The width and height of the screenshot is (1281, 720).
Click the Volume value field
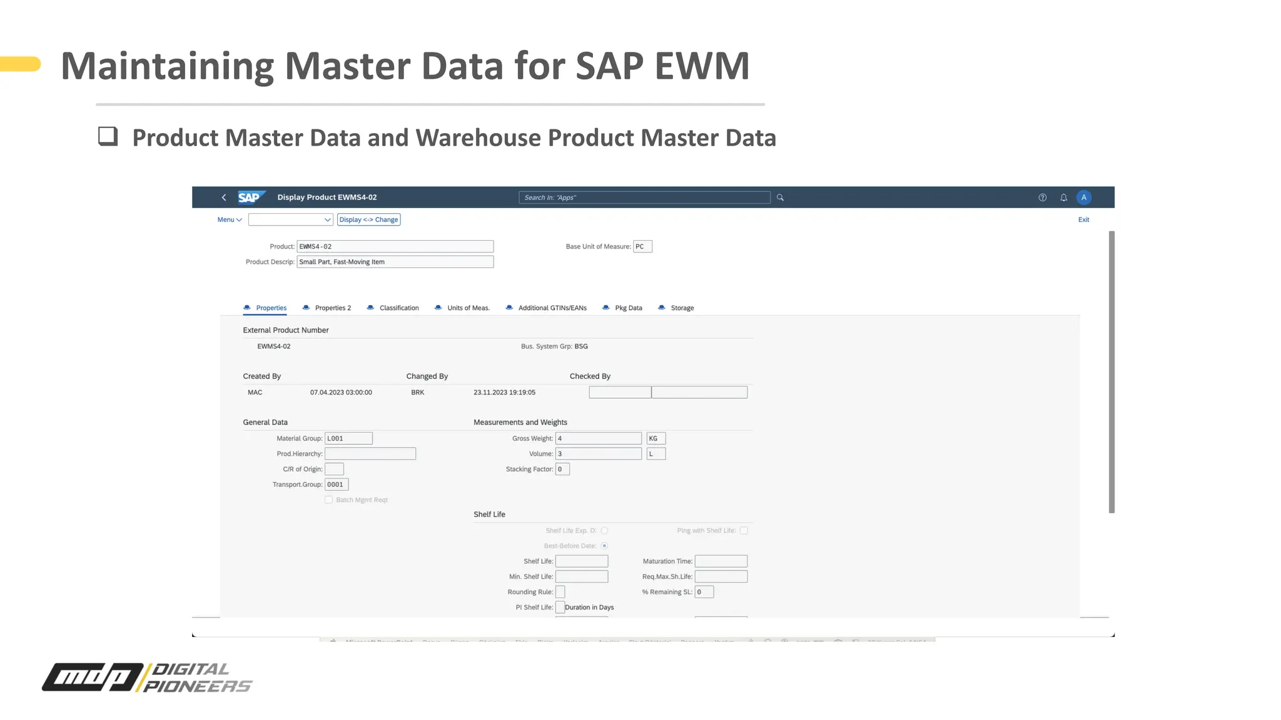599,454
